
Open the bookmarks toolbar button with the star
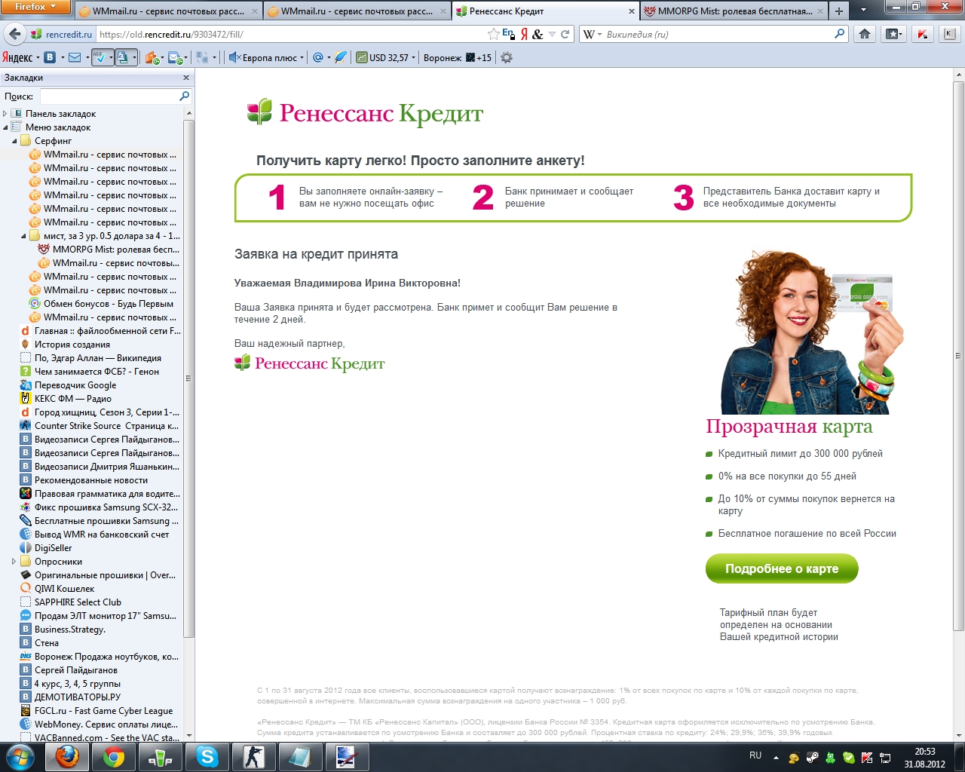(894, 34)
